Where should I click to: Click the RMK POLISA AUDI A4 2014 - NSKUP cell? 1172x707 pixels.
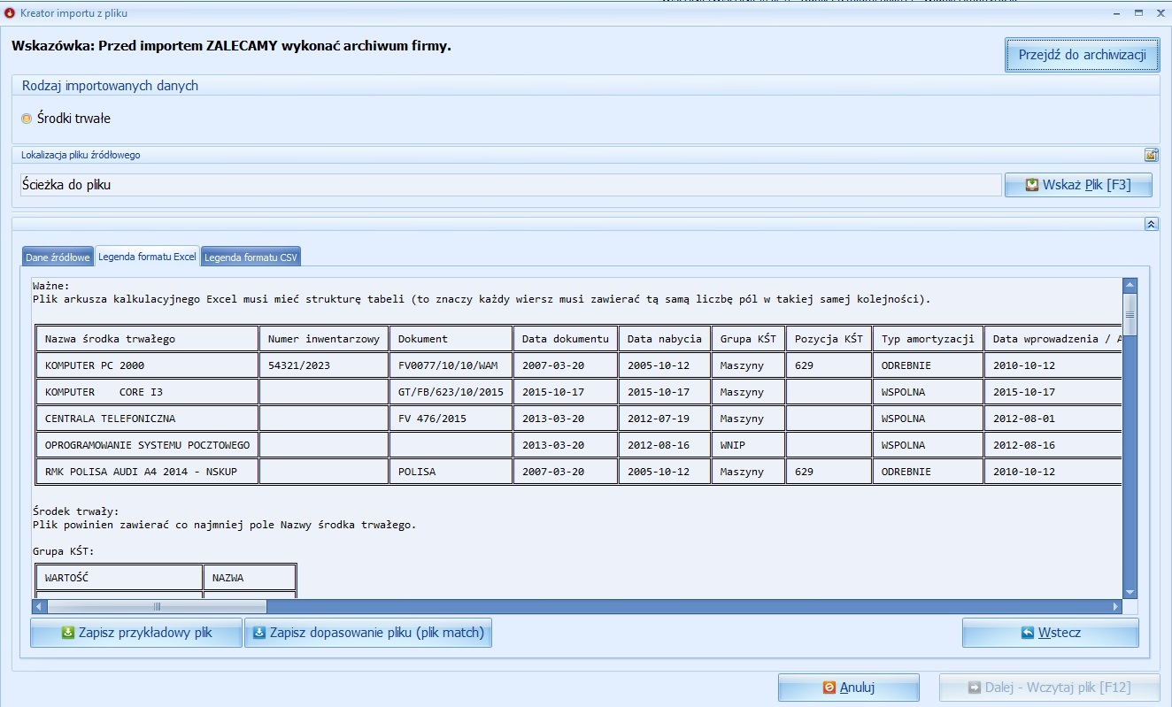tap(147, 472)
